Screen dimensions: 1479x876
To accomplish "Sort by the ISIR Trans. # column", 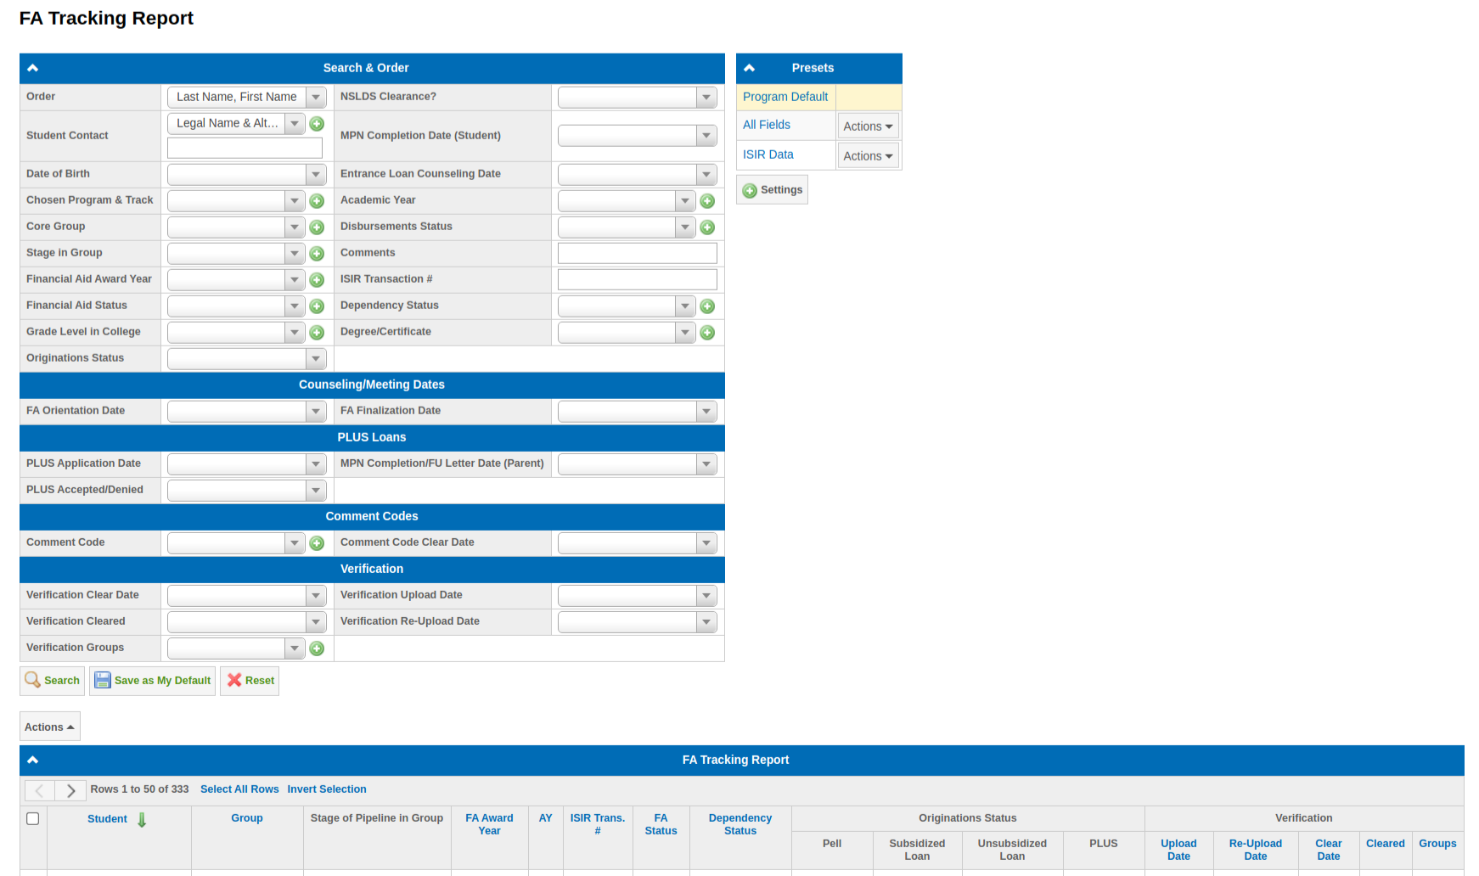I will pyautogui.click(x=598, y=825).
